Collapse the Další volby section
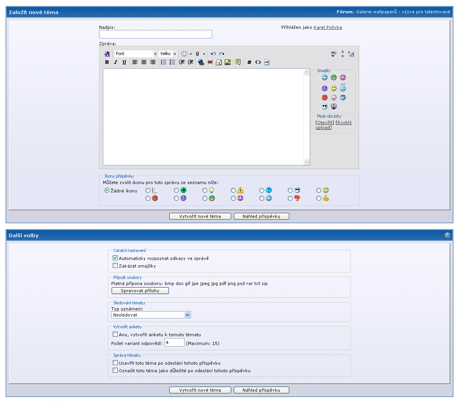Screen dimensions: 459x403 [447, 235]
